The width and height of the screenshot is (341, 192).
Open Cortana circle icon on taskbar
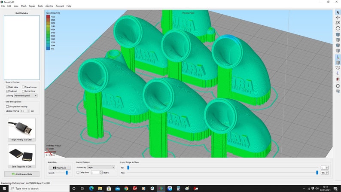(x=74, y=189)
